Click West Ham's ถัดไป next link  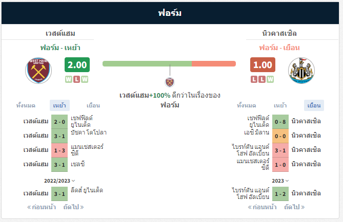tap(73, 207)
